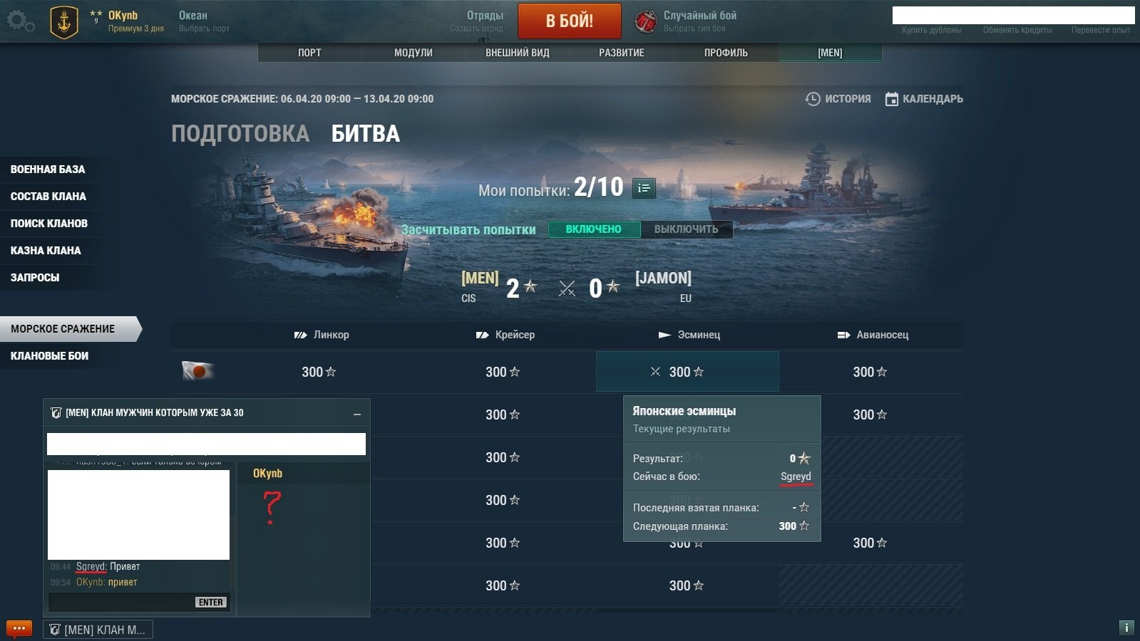This screenshot has height=641, width=1140.
Task: Switch to the ПОДГОТОВКА tab
Action: (240, 133)
